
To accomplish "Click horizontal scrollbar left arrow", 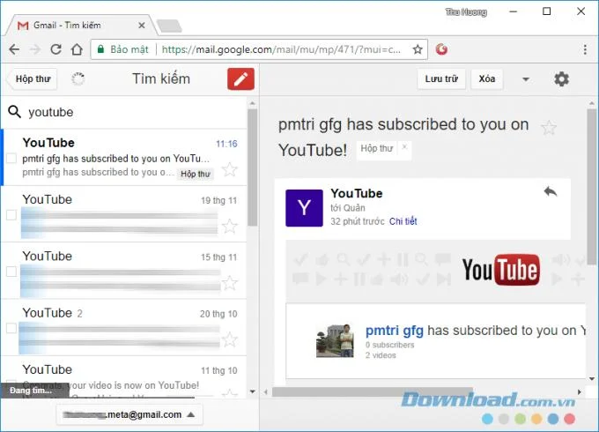I will click(x=266, y=391).
